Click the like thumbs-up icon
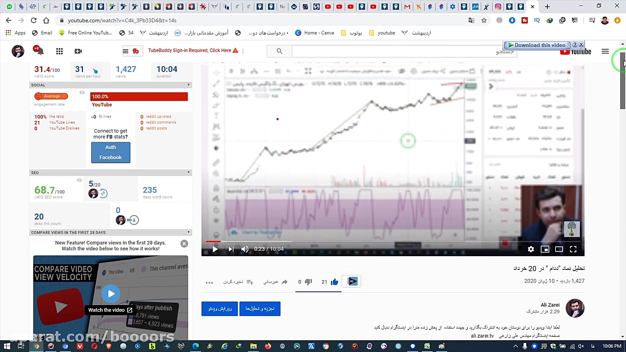This screenshot has height=352, width=626. [x=335, y=282]
